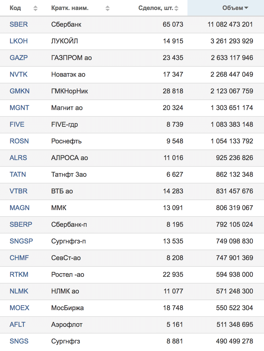264x351 pixels.
Task: Select the ROSN ticker link
Action: pyautogui.click(x=19, y=141)
